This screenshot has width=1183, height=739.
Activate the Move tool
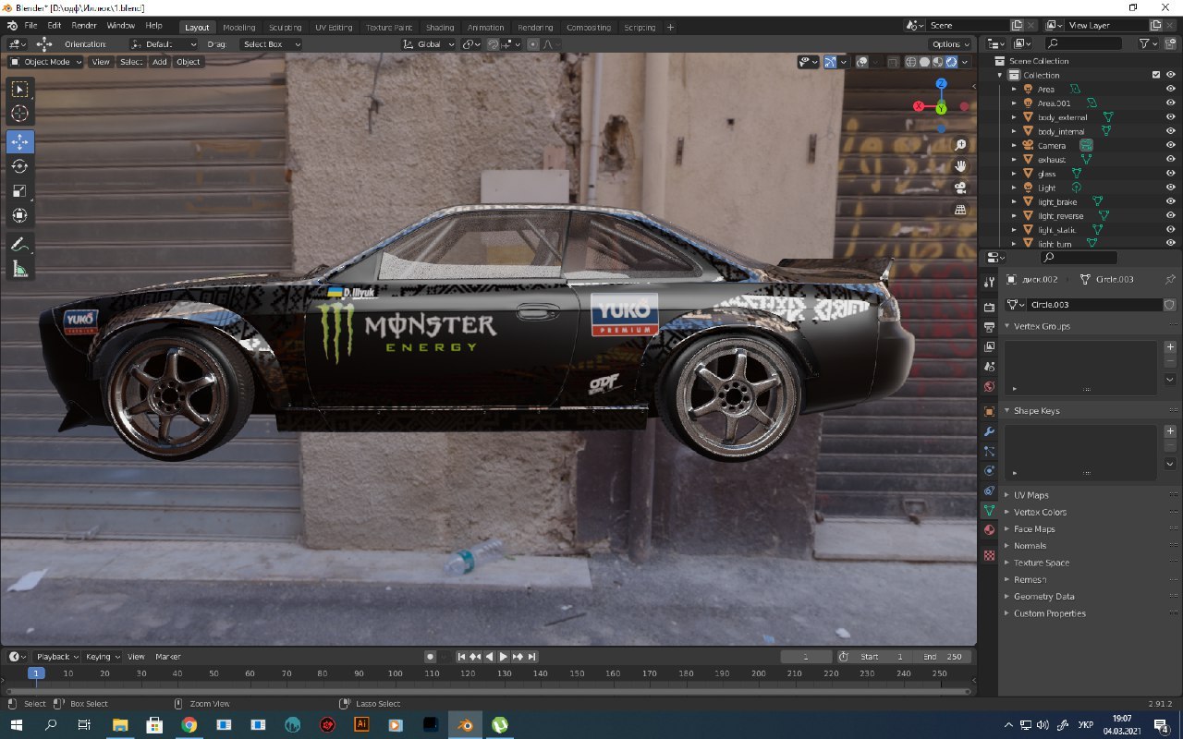pyautogui.click(x=19, y=141)
